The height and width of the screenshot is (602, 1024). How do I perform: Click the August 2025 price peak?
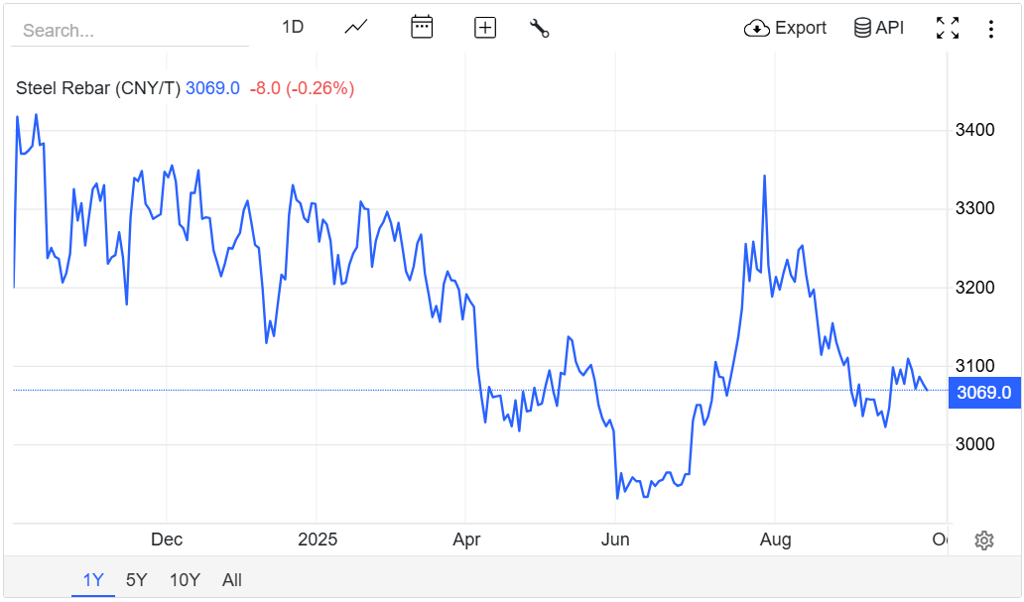click(x=764, y=177)
